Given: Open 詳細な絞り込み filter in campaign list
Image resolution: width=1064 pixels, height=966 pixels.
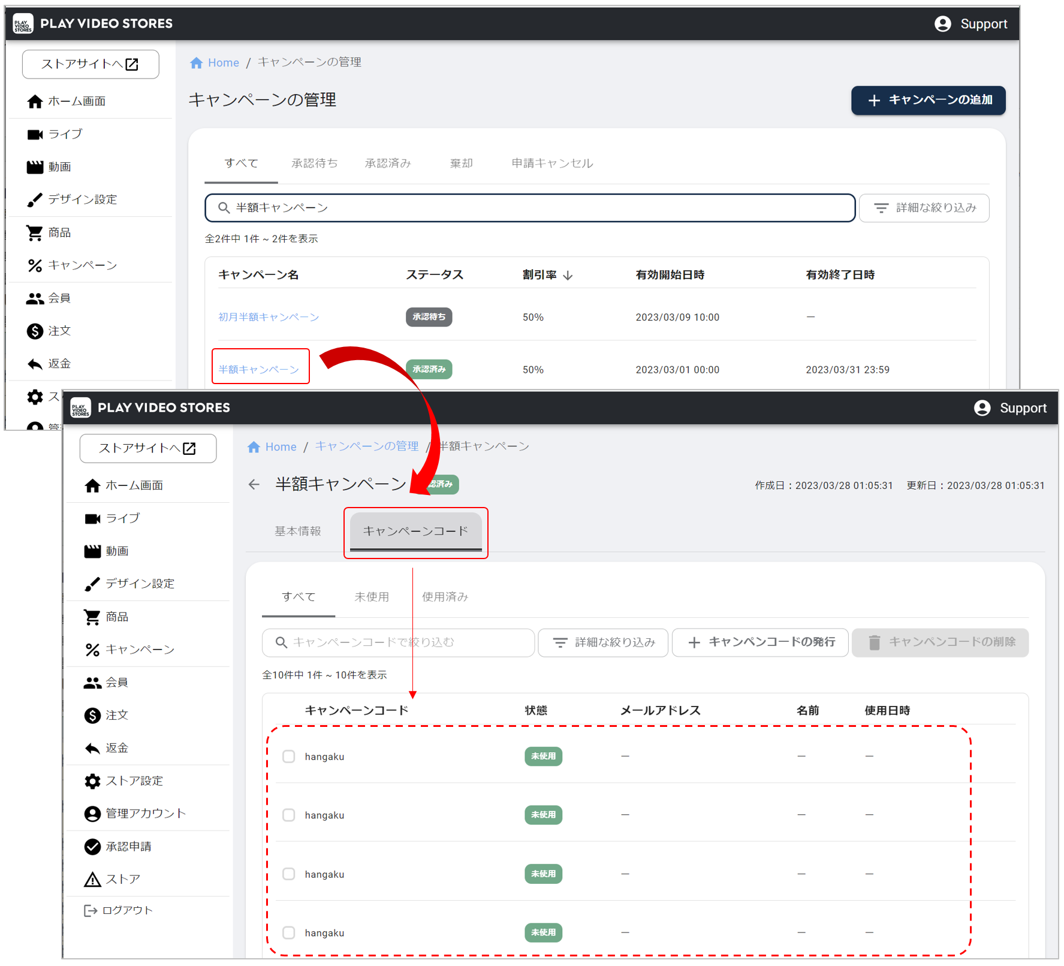Looking at the screenshot, I should click(924, 208).
